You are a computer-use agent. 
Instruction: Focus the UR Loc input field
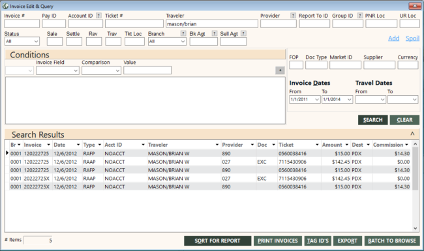[x=410, y=23]
